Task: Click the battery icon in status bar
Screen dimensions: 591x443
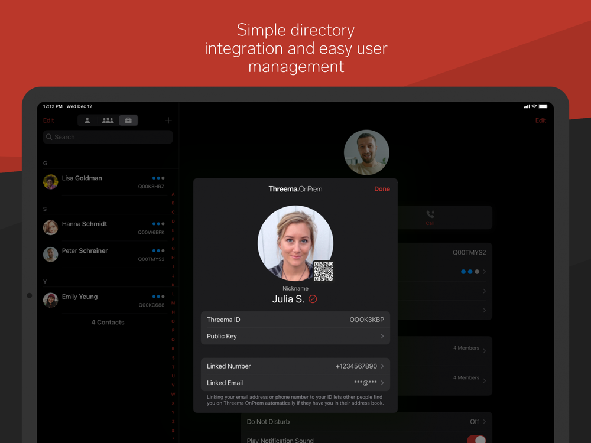Action: (543, 106)
